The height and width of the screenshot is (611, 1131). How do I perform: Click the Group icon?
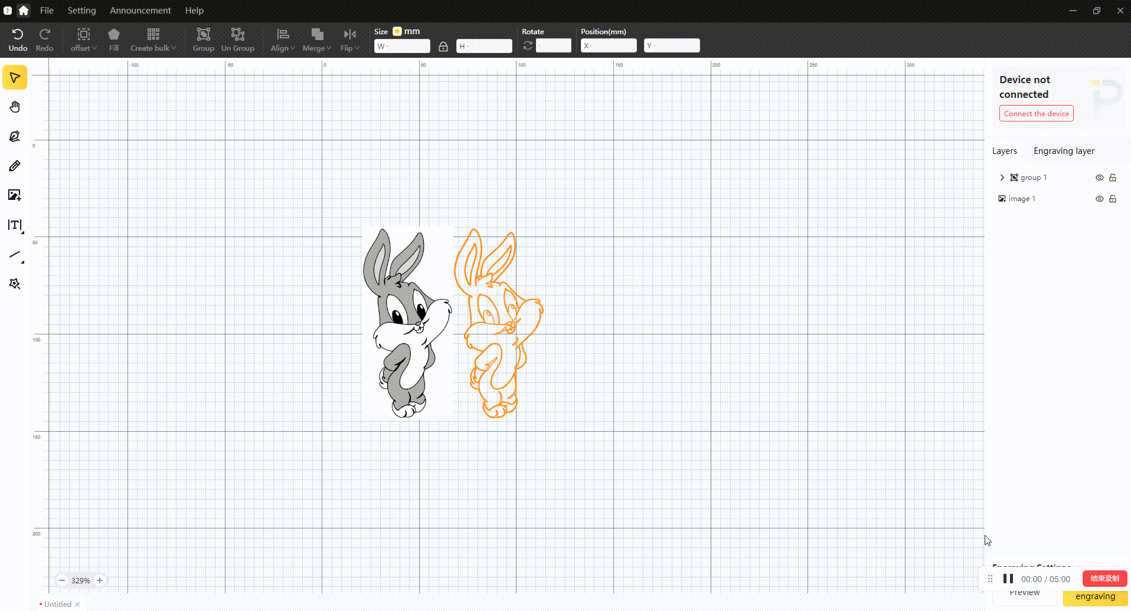203,40
